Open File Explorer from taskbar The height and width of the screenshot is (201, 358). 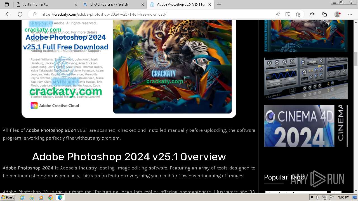click(x=32, y=197)
